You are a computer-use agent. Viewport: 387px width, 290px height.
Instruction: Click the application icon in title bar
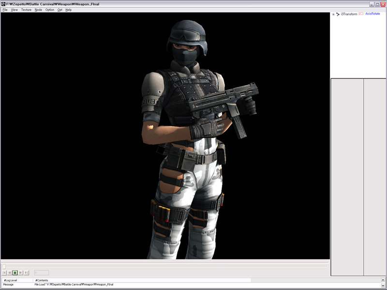click(3, 4)
